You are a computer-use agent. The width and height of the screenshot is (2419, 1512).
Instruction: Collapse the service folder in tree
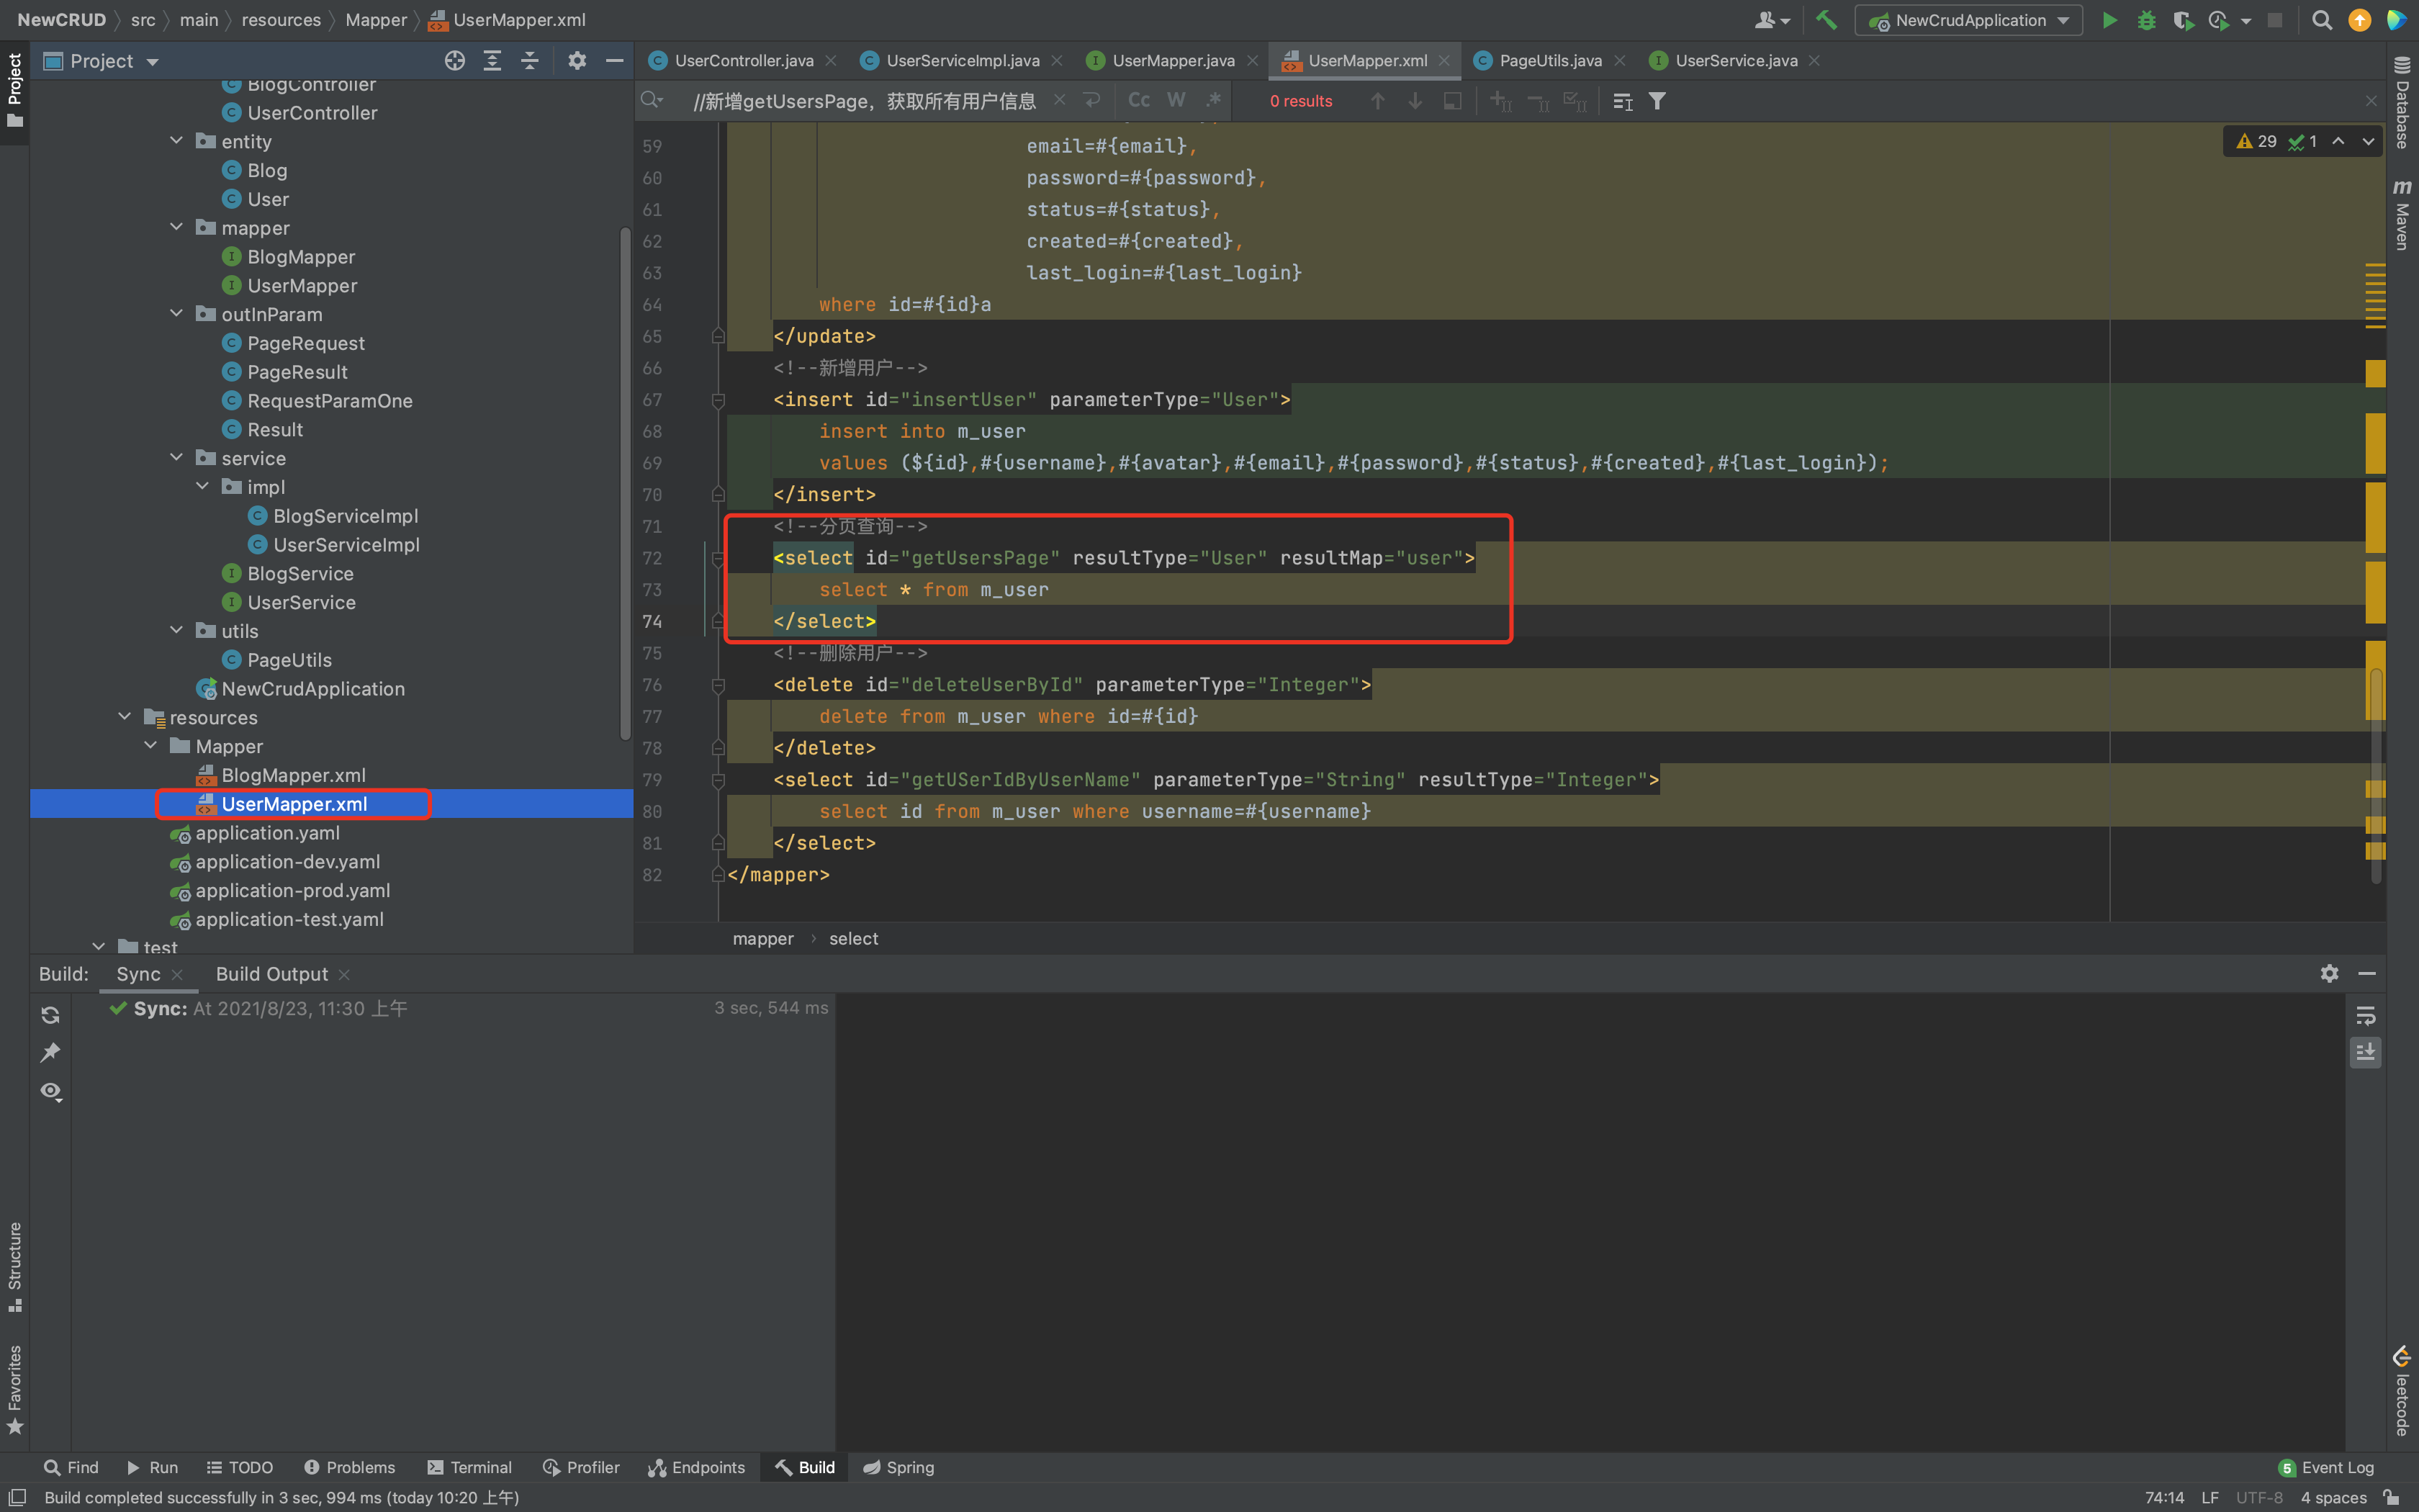[177, 458]
